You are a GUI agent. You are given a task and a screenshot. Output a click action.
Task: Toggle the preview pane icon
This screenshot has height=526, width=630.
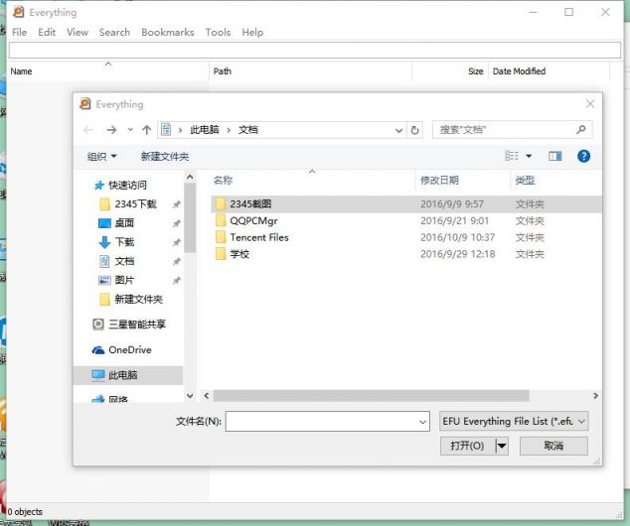[555, 156]
